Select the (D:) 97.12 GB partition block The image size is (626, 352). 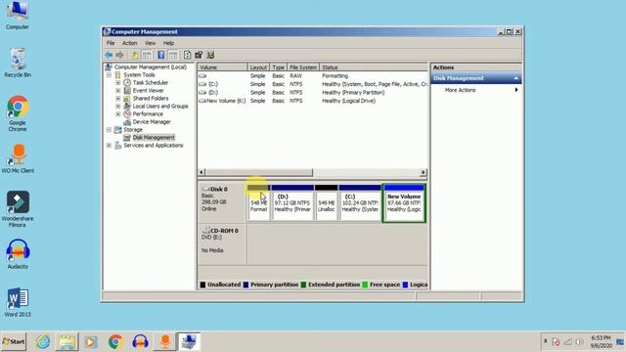292,202
